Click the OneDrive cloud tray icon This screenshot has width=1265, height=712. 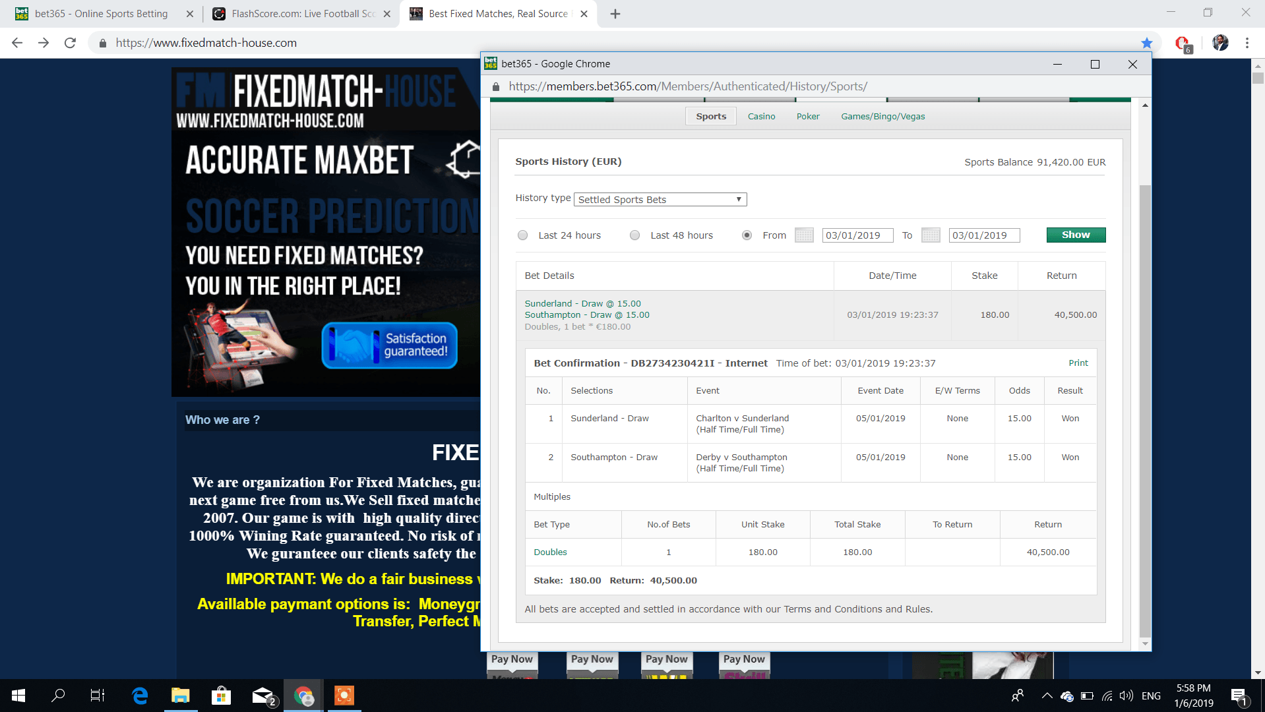pyautogui.click(x=1066, y=696)
